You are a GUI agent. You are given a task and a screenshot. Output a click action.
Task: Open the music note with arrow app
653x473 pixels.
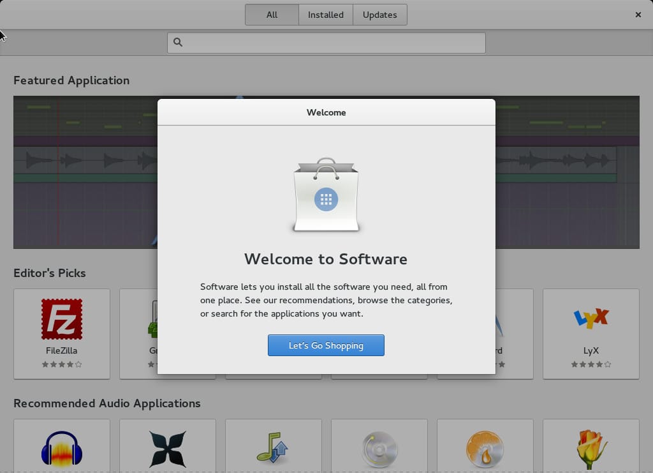tap(273, 447)
